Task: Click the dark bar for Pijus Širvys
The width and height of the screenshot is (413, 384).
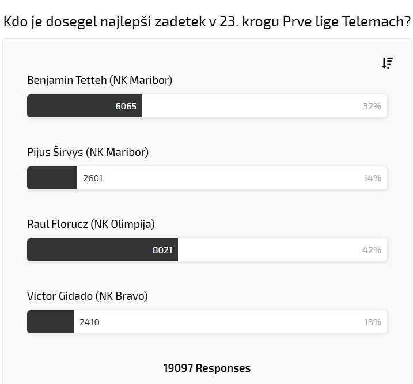Action: pyautogui.click(x=52, y=178)
